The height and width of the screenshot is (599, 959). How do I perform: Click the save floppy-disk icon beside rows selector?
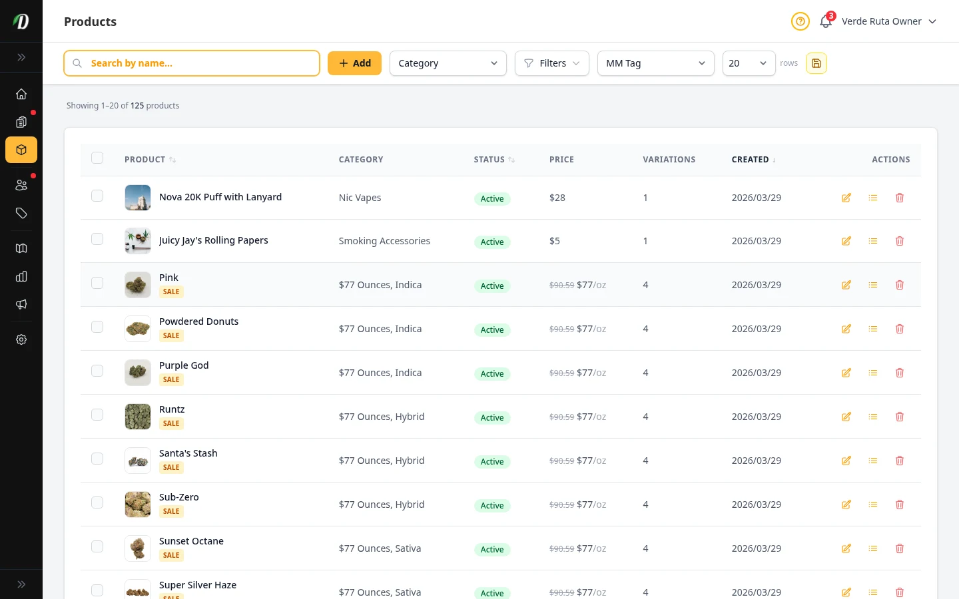[816, 63]
